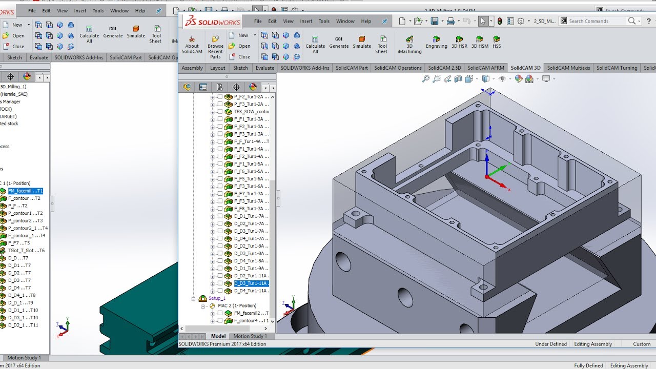
Task: Open About SolidCAM in front window
Action: (x=192, y=45)
